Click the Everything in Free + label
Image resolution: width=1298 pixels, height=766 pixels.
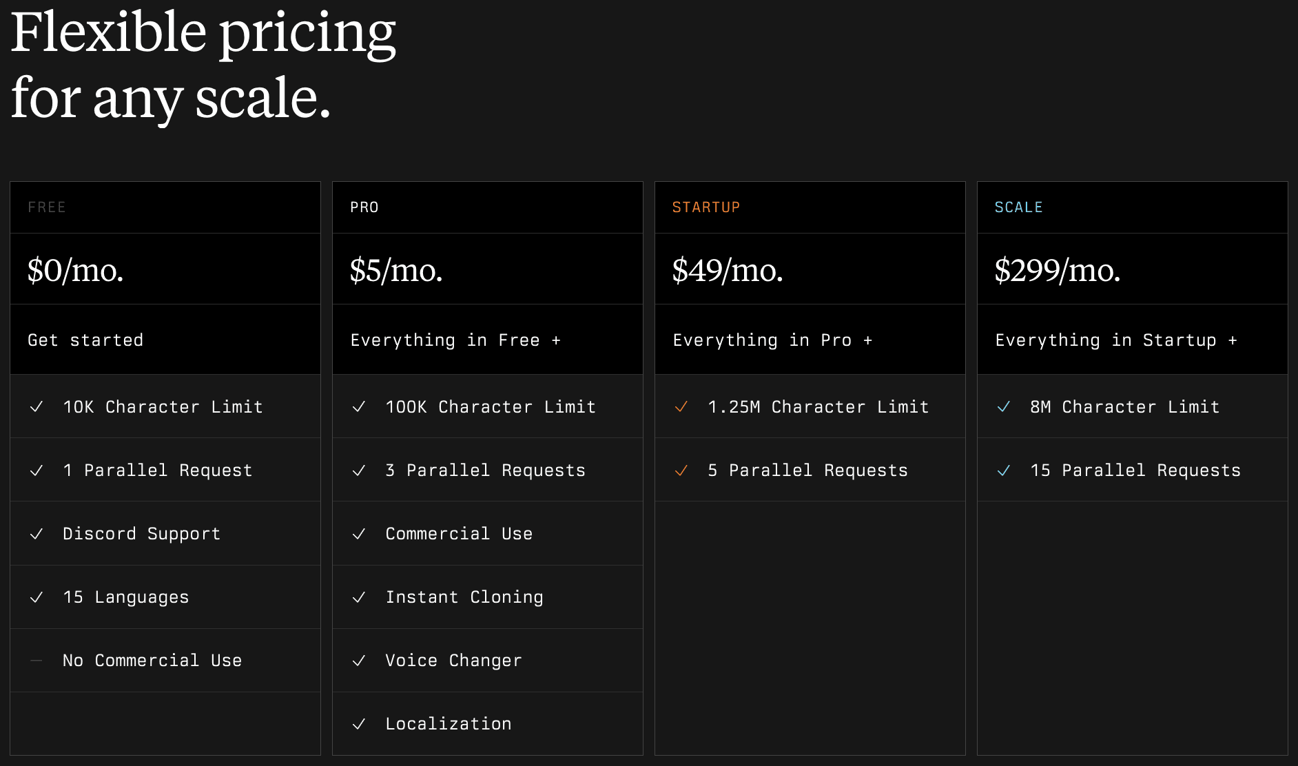click(455, 340)
